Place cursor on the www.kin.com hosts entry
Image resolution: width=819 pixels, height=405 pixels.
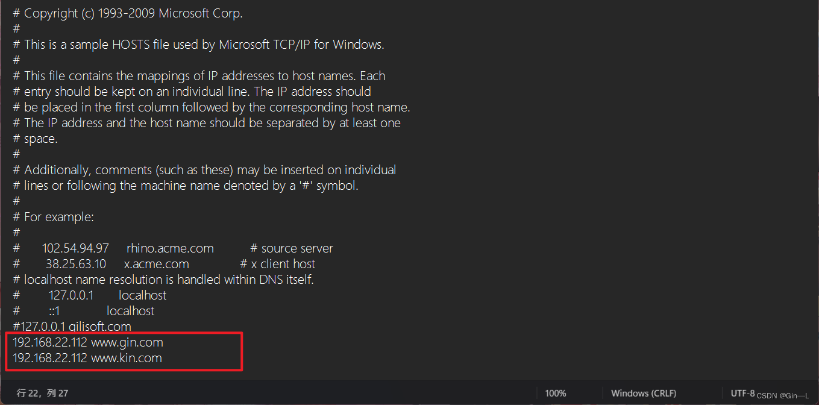pyautogui.click(x=87, y=358)
